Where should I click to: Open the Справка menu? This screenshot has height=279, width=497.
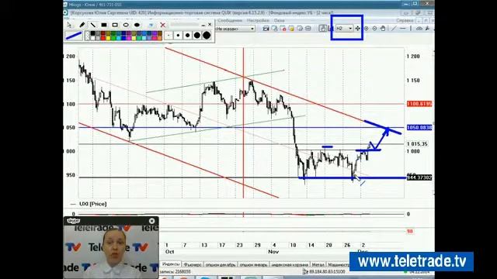pyautogui.click(x=405, y=21)
